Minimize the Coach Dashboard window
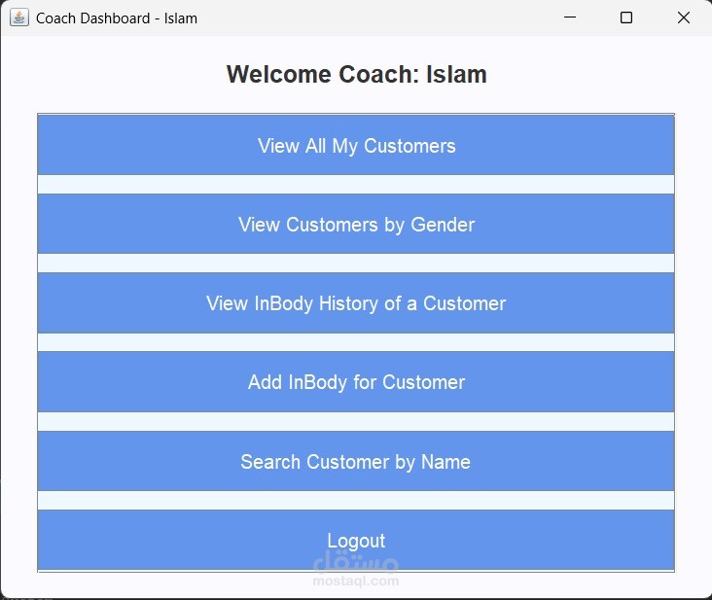The width and height of the screenshot is (712, 600). (570, 18)
